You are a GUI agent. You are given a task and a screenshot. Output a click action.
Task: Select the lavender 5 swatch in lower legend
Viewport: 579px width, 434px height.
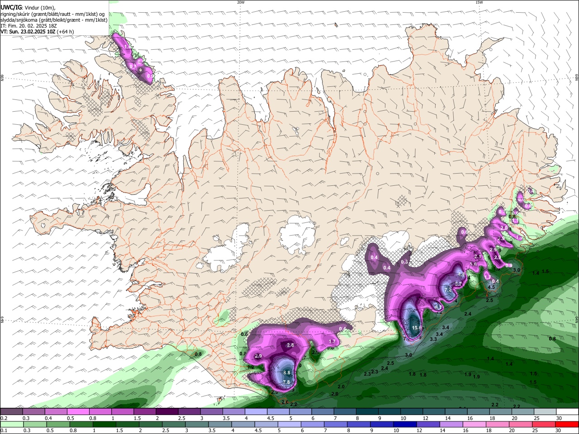coord(289,424)
